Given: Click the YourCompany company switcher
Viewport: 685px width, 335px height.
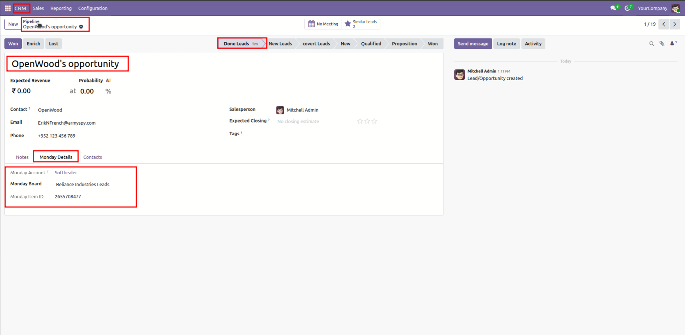Looking at the screenshot, I should click(x=652, y=8).
